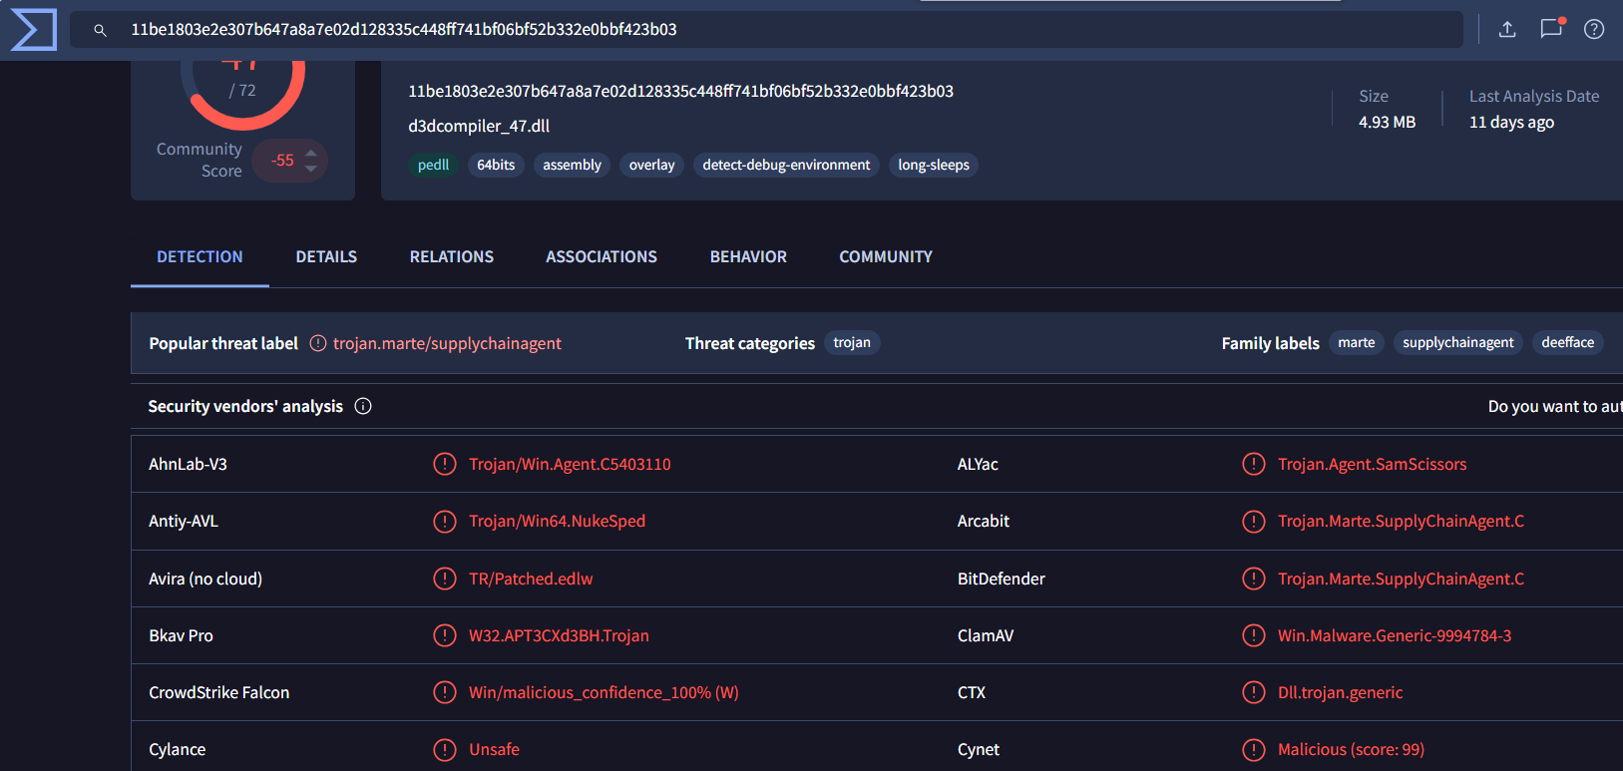Click the CTX detection alert icon
The height and width of the screenshot is (771, 1623).
pyautogui.click(x=1254, y=692)
